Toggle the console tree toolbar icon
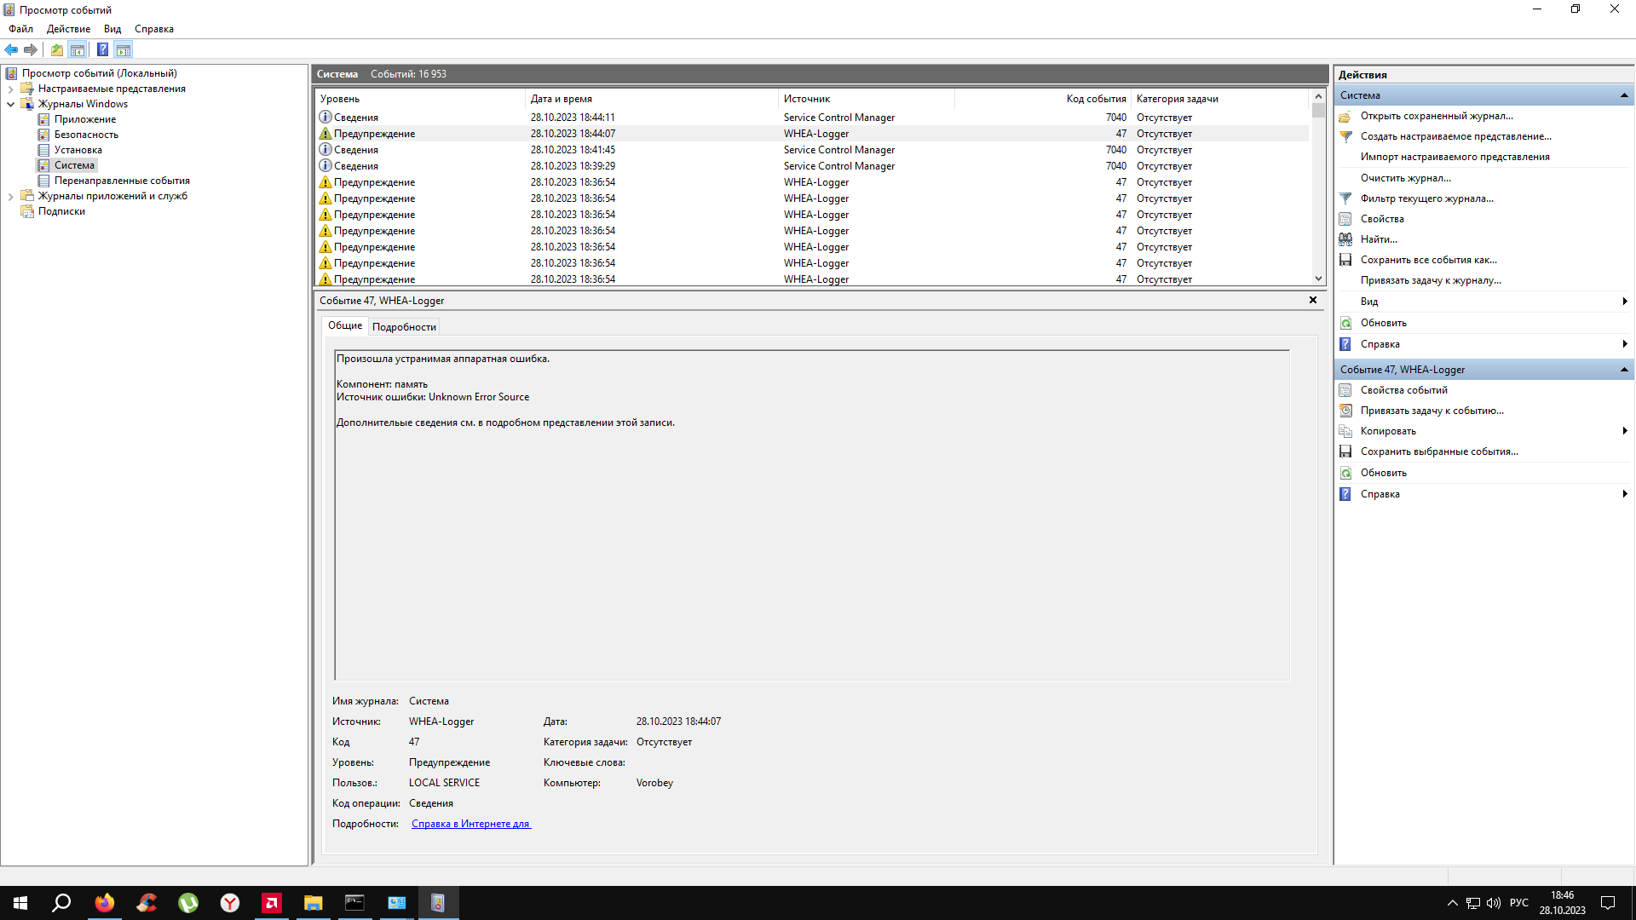The image size is (1636, 920). coord(78,49)
